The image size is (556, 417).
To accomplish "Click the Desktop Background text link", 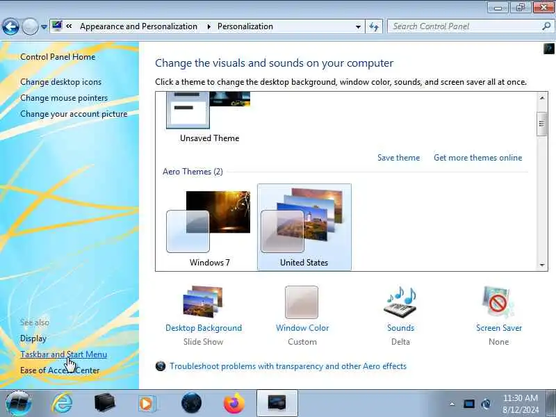I will click(x=204, y=328).
